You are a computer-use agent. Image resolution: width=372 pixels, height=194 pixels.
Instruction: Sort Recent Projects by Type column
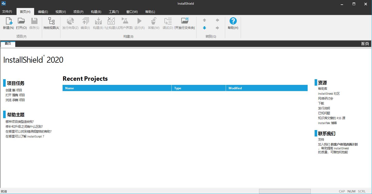tap(199, 88)
